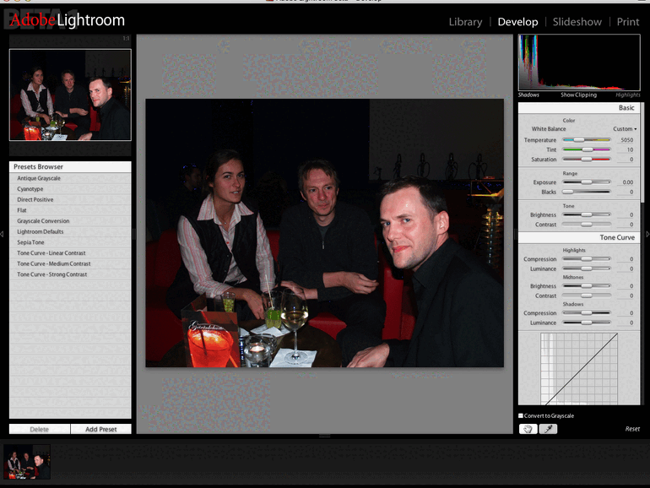Open the Slideshow module

pos(577,22)
